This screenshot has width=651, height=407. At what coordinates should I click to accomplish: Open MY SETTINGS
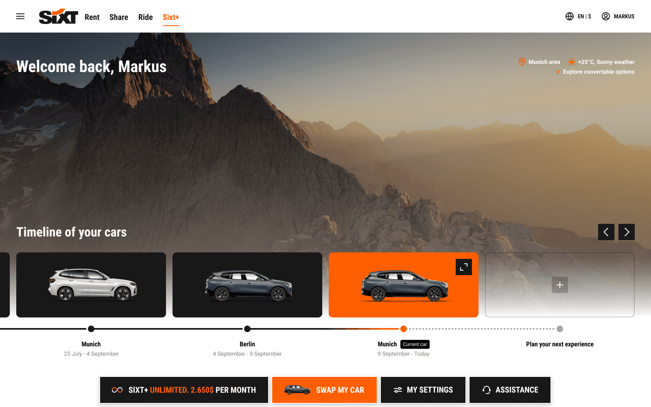click(x=423, y=390)
